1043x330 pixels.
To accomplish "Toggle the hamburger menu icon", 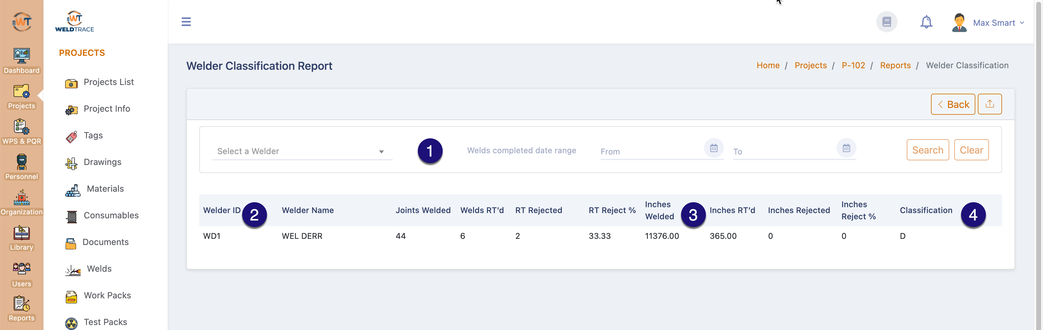I will coord(186,21).
